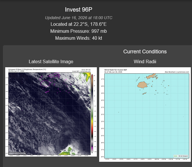Click 'Located at 22.2°S, 178.6°E' line
The image size is (192, 167).
pos(78,24)
